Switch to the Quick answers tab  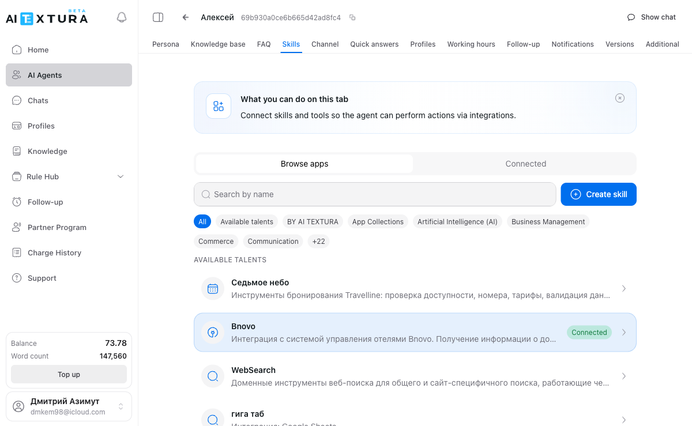(374, 44)
